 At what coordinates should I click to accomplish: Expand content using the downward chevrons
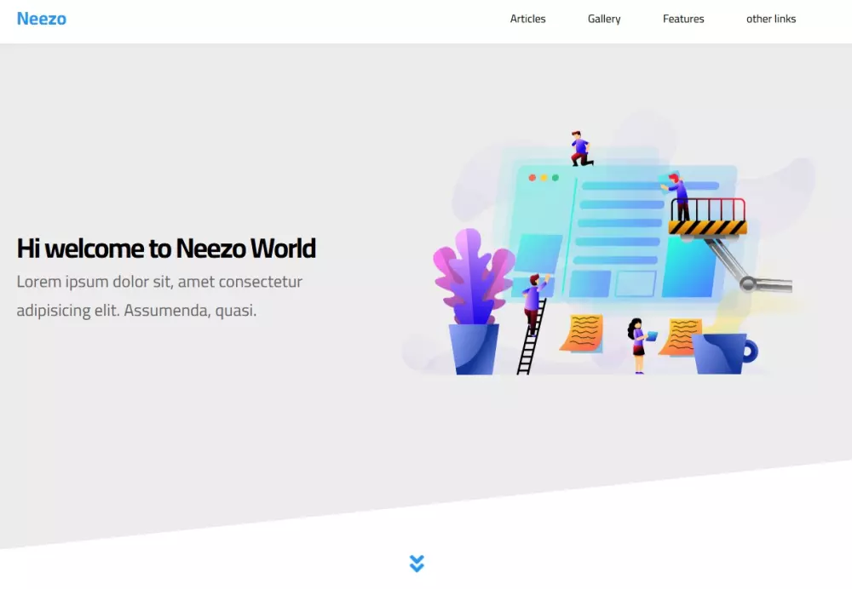coord(417,563)
